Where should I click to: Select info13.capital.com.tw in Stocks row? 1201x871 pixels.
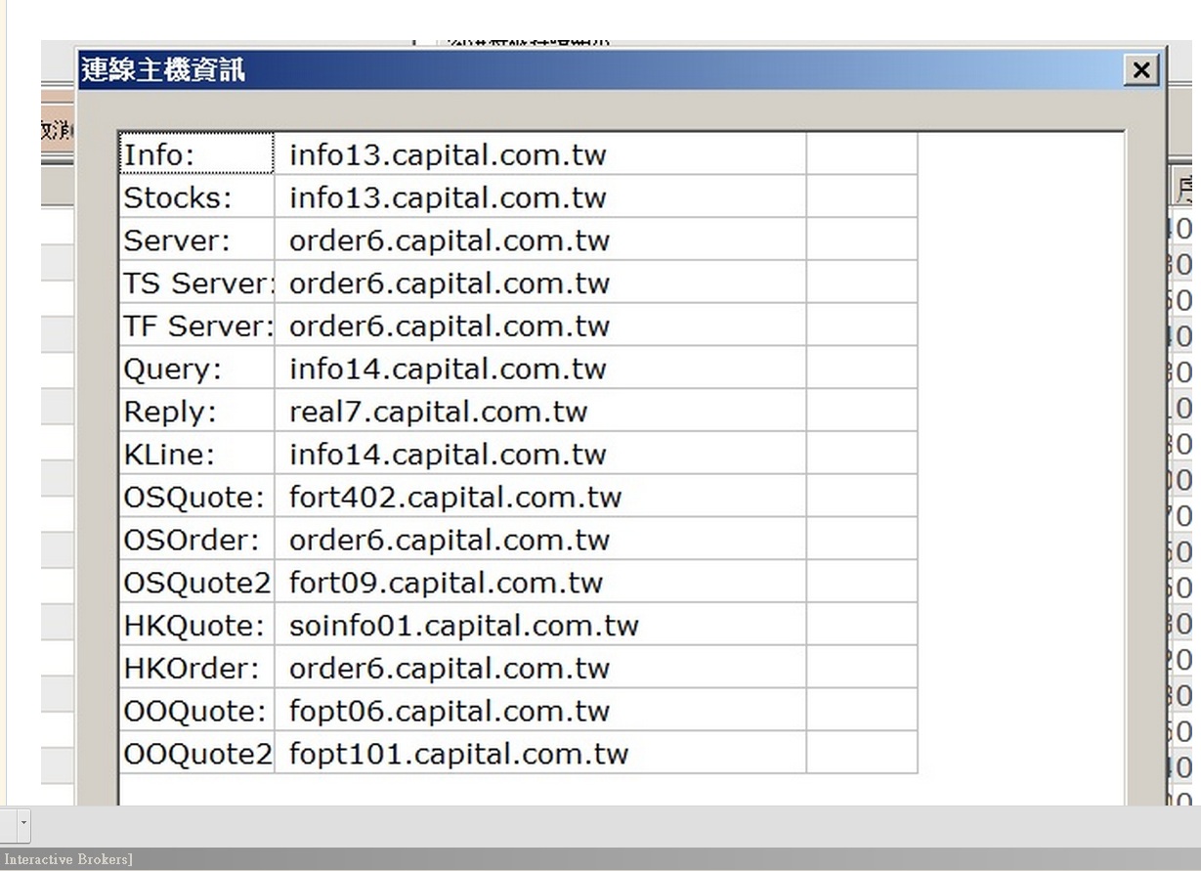540,197
